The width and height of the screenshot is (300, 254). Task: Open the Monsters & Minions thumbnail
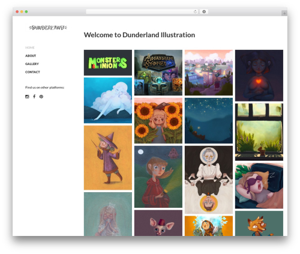pyautogui.click(x=108, y=62)
